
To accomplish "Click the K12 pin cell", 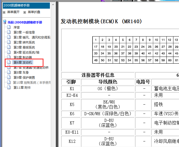I will point(71,141).
